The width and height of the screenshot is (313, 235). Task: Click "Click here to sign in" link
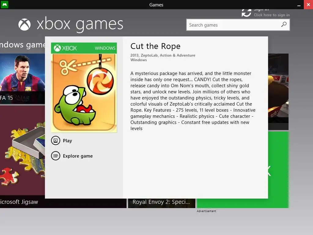(x=272, y=15)
